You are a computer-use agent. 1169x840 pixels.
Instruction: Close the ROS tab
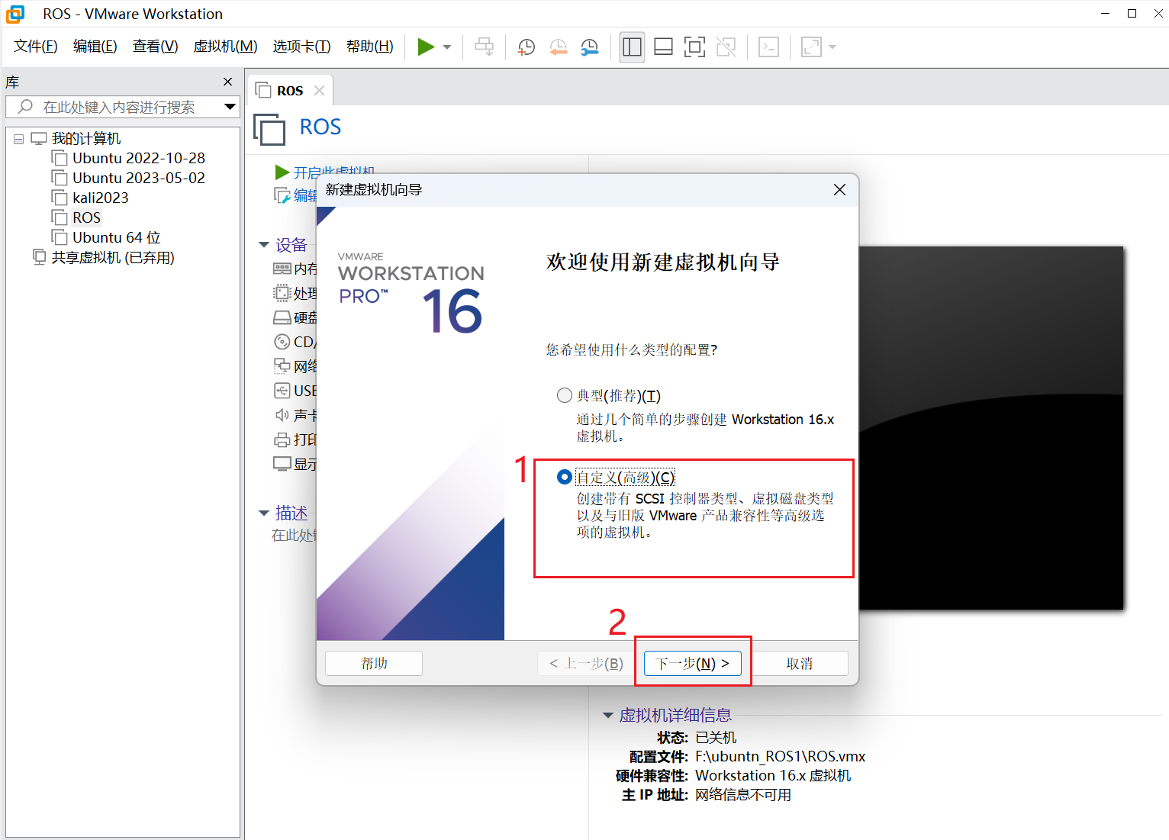(320, 90)
